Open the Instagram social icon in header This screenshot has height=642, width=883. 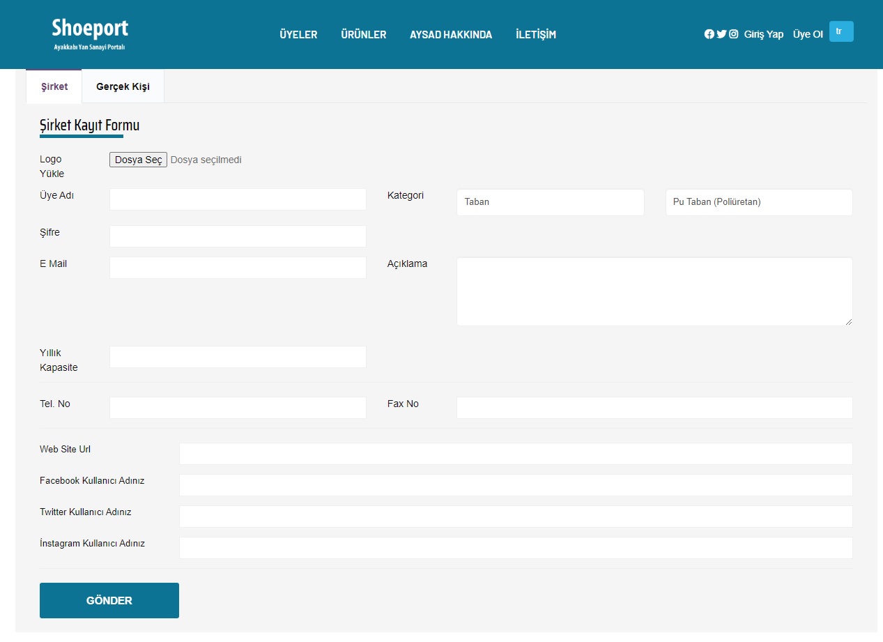point(734,34)
